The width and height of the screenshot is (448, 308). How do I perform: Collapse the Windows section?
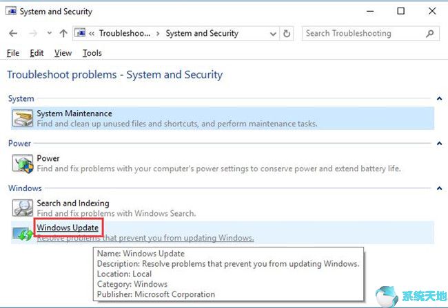point(439,188)
